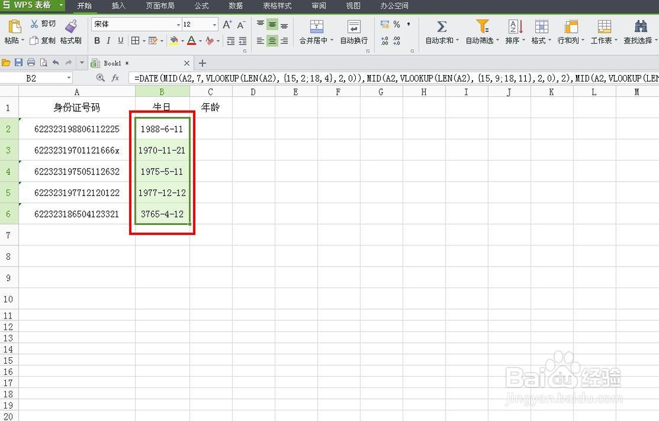Open the font color dropdown arrow

(x=200, y=41)
